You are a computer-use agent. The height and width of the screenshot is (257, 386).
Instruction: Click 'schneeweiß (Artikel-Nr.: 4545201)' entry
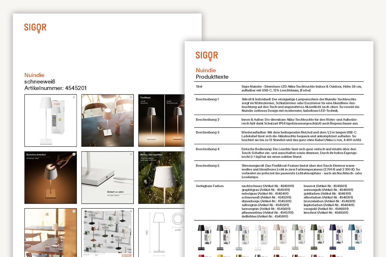266,198
